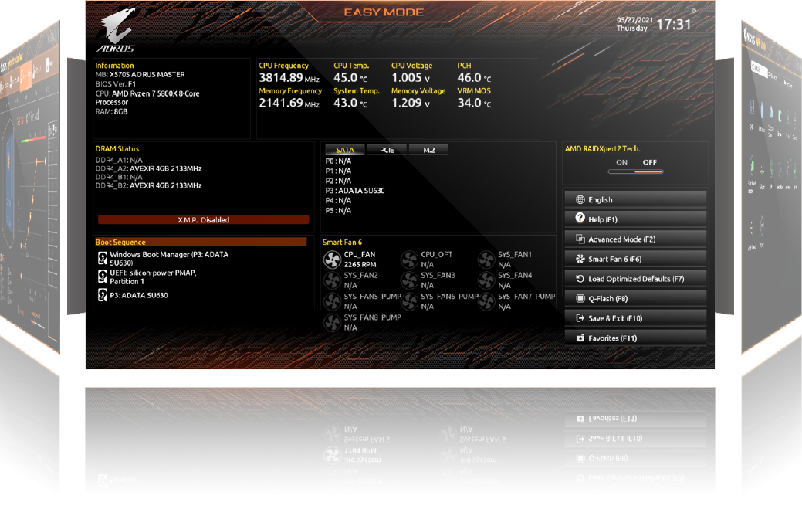Click the CPU_OPT fan icon

click(409, 260)
